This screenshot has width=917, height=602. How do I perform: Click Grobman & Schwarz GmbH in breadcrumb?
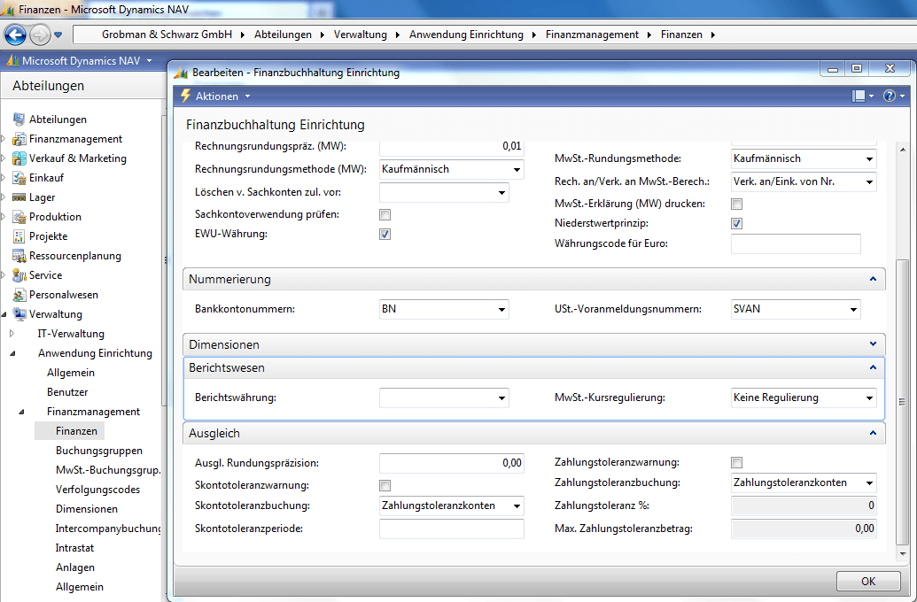pos(167,35)
